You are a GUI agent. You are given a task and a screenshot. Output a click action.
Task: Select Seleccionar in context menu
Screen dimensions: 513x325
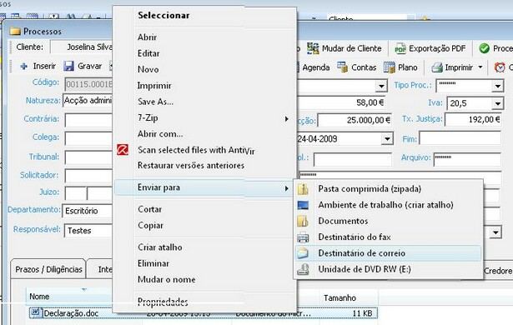(163, 15)
